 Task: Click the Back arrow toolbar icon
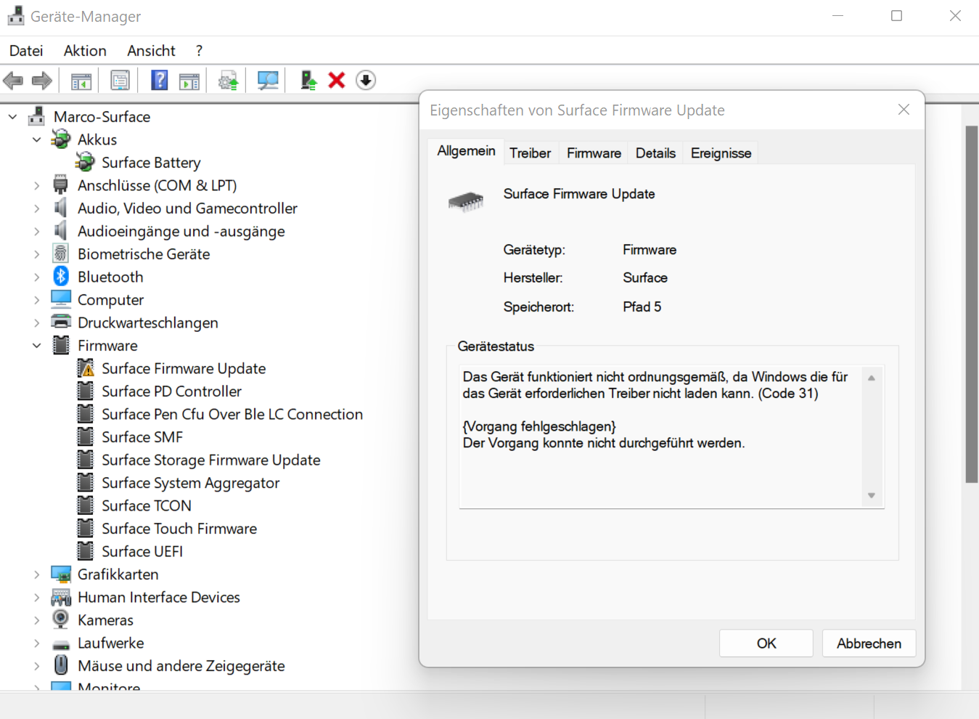point(13,81)
